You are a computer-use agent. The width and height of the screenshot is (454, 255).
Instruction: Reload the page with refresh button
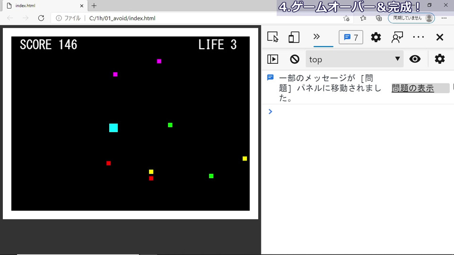pyautogui.click(x=41, y=18)
